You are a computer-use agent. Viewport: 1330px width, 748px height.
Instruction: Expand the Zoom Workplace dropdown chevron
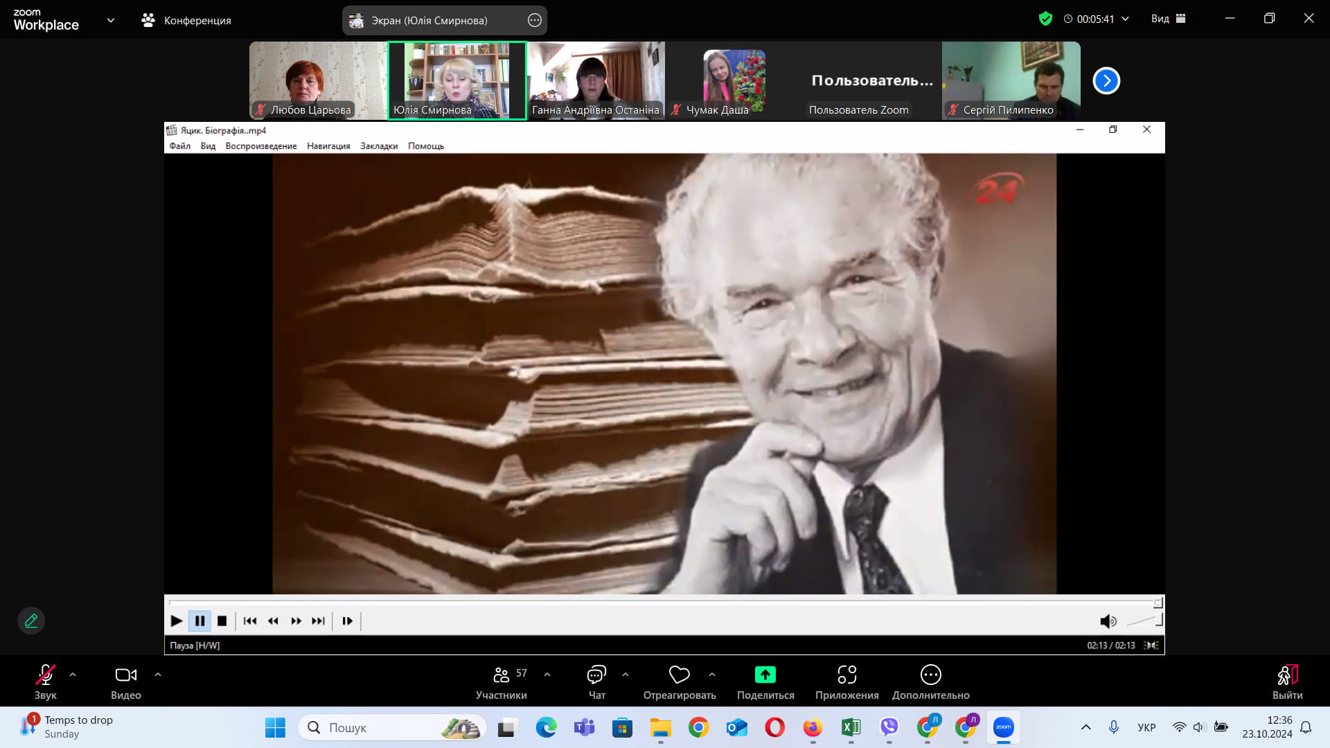111,20
